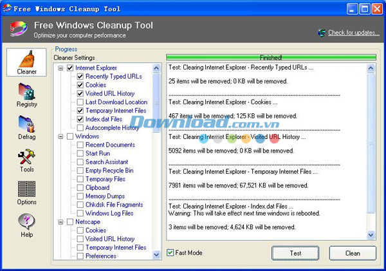Open the Help speech bubble icon
This screenshot has width=386, height=271.
[26, 221]
